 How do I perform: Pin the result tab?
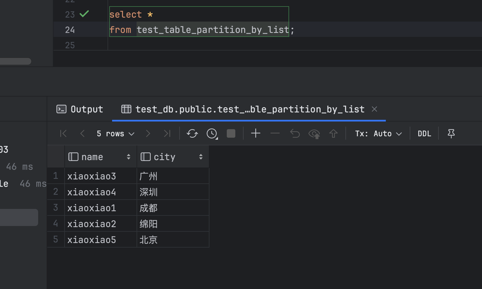pyautogui.click(x=451, y=133)
